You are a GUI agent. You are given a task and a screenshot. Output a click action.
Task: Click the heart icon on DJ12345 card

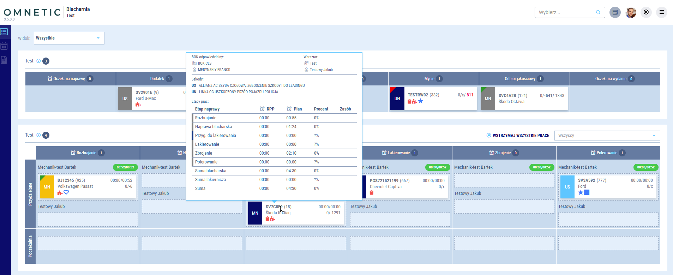(x=66, y=192)
